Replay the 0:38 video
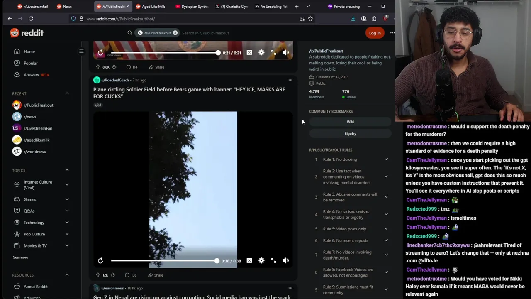Viewport: 531px width, 299px height. click(100, 260)
